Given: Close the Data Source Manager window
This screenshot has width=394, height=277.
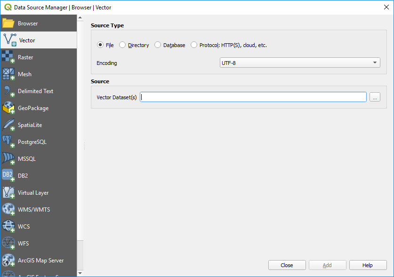Looking at the screenshot, I should tap(386, 7).
